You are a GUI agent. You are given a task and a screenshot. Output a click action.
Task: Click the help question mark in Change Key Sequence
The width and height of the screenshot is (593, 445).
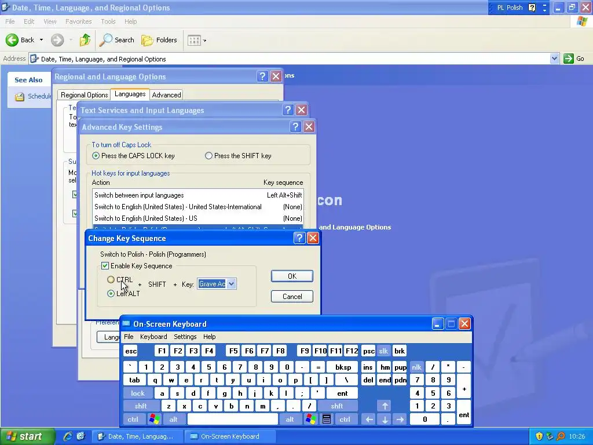(x=299, y=238)
